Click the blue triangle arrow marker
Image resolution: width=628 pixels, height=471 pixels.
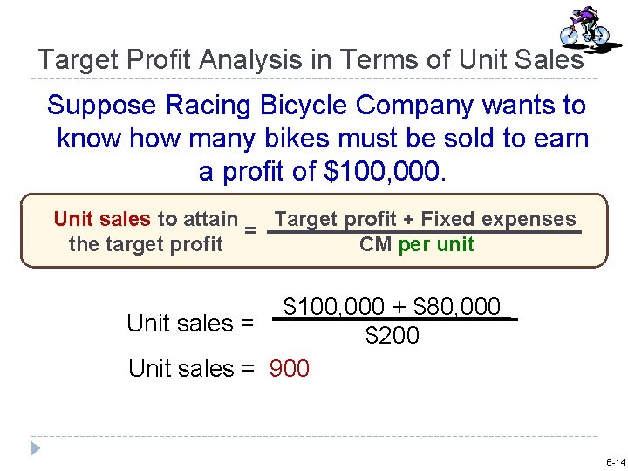pyautogui.click(x=36, y=448)
